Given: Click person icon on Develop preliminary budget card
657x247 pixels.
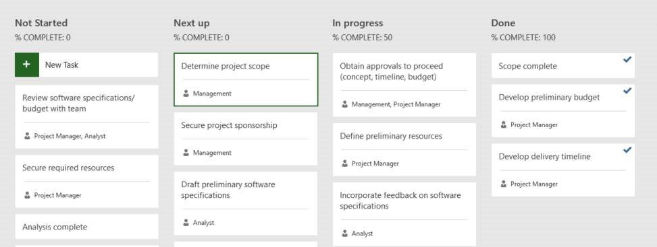Looking at the screenshot, I should click(x=504, y=125).
